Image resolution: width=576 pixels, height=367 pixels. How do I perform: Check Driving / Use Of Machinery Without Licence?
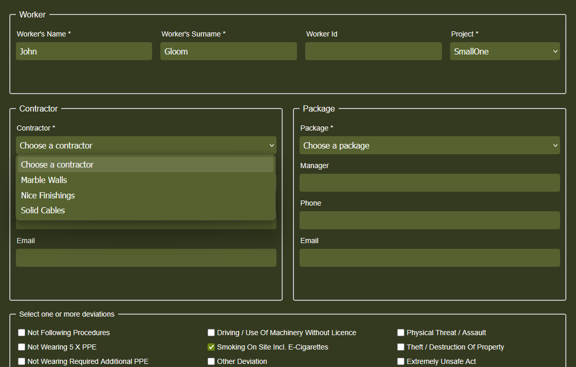pos(211,333)
